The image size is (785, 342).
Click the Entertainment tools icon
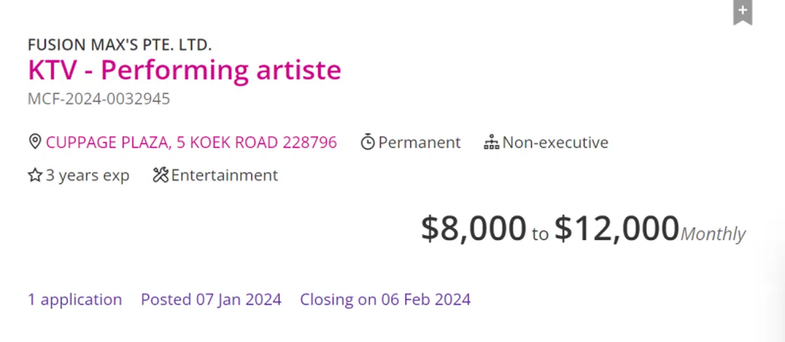[160, 175]
